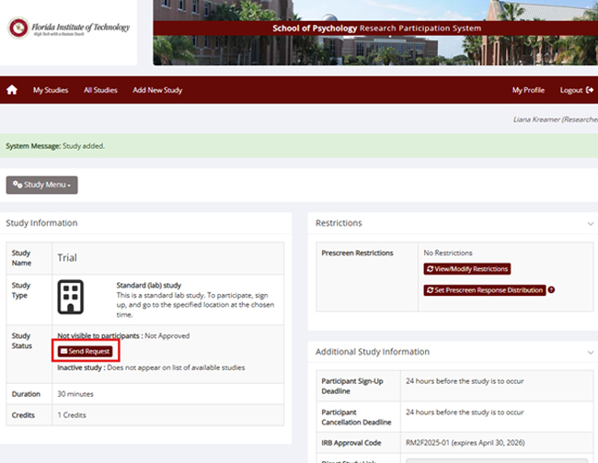Click the help icon beside Prescreen Response Distribution
Screen dimensions: 598x463
pyautogui.click(x=551, y=289)
